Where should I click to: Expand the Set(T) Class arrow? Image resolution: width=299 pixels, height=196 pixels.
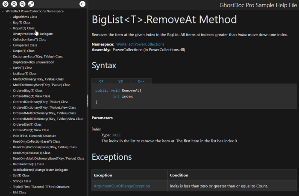[10, 176]
